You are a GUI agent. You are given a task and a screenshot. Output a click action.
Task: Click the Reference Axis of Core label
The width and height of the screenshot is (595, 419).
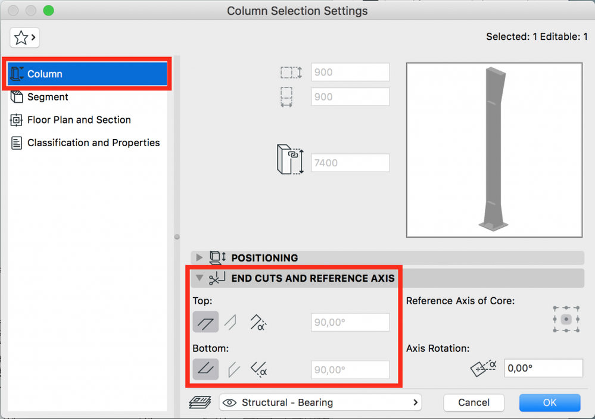coord(460,301)
